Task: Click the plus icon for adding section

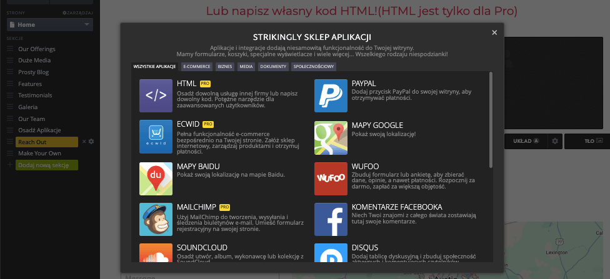Action: coord(10,165)
